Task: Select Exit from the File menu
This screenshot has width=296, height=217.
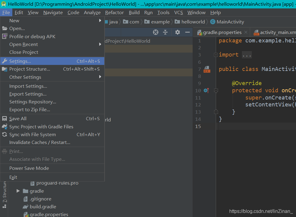Action: point(52,177)
